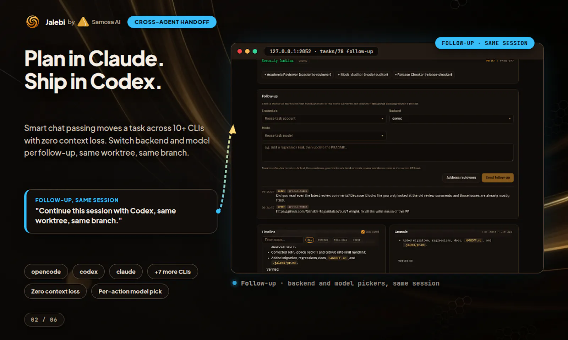Viewport: 568px width, 340px height.
Task: Click the 'posted' status badge
Action: (303, 61)
